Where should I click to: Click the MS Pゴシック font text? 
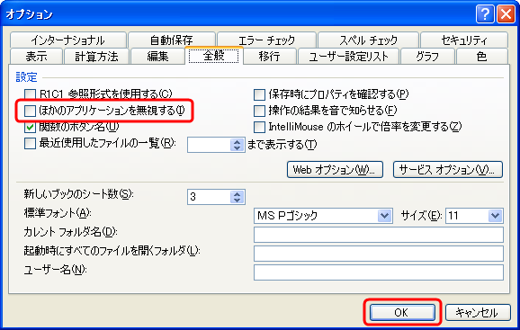coord(288,216)
